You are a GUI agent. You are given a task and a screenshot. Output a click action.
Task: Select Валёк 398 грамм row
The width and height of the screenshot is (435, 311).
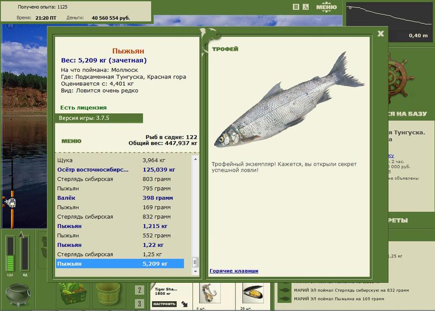(120, 198)
